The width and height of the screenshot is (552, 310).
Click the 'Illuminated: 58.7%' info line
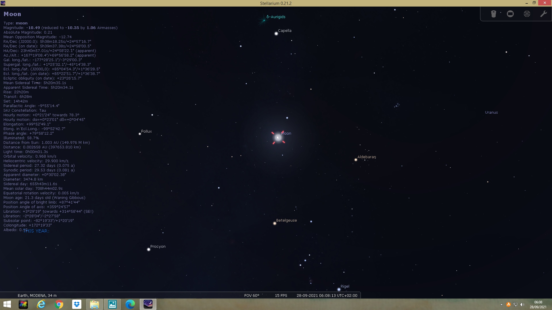click(x=21, y=138)
